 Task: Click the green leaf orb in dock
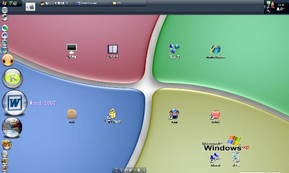pyautogui.click(x=5, y=28)
